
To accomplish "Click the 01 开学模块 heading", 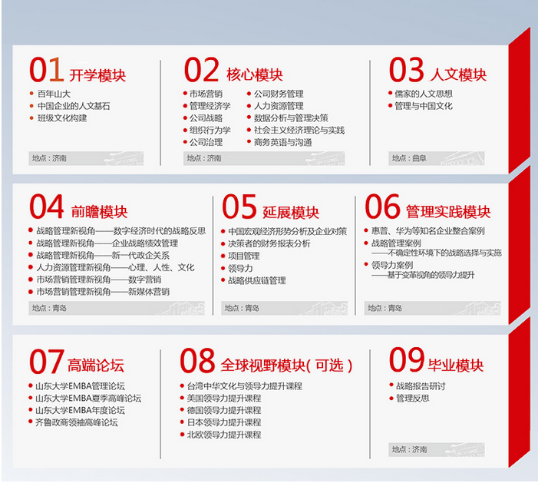I will [x=78, y=71].
